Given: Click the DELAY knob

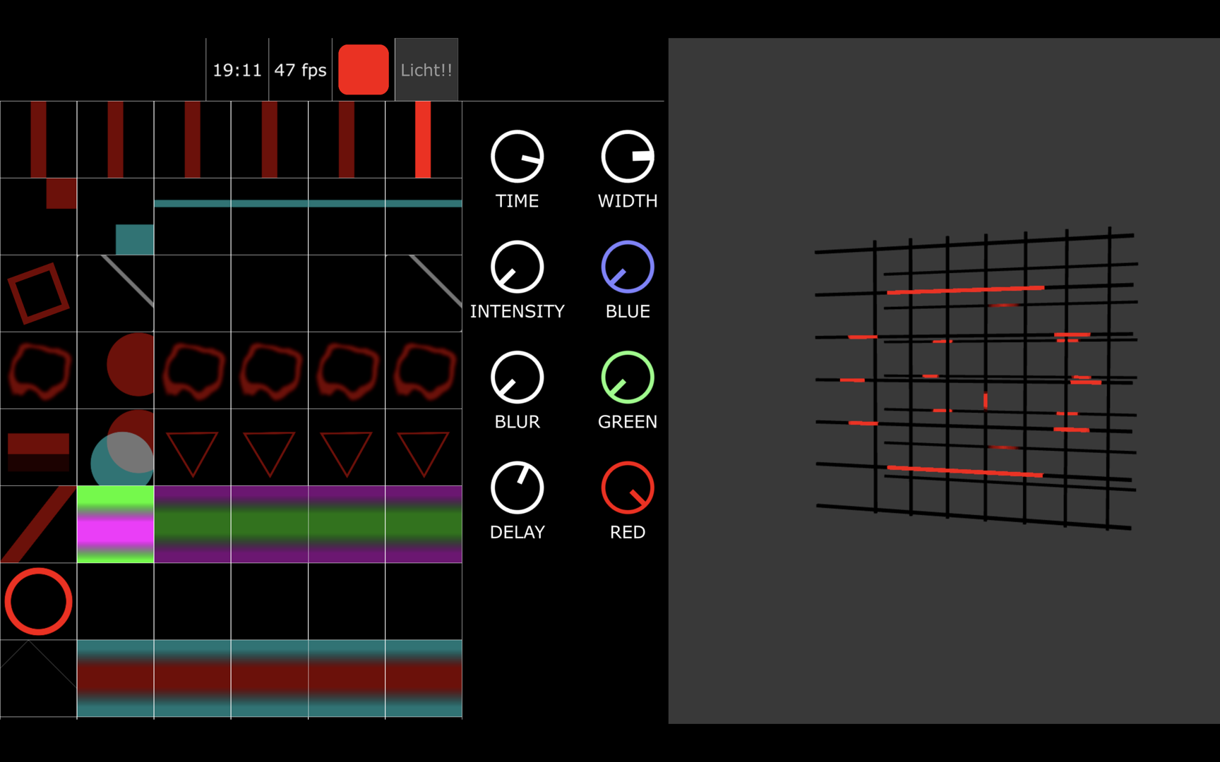Looking at the screenshot, I should coord(517,488).
